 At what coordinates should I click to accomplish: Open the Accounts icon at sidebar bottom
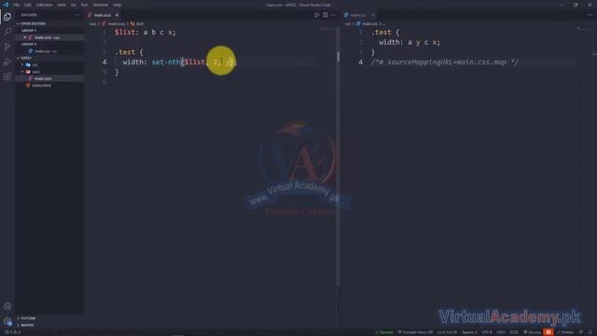[x=7, y=306]
